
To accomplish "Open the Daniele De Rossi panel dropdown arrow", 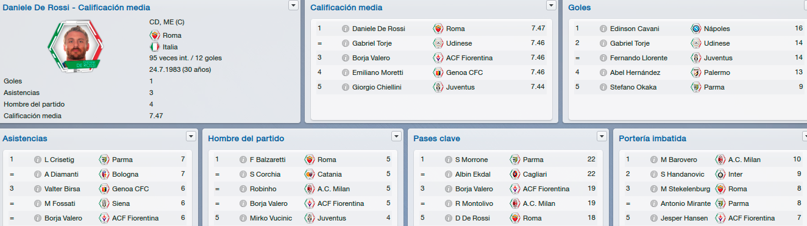I will [x=293, y=5].
